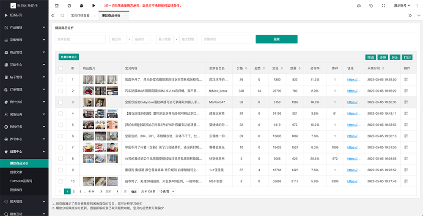Click the refresh icon in top bar
423x216 pixels.
pos(69,5)
